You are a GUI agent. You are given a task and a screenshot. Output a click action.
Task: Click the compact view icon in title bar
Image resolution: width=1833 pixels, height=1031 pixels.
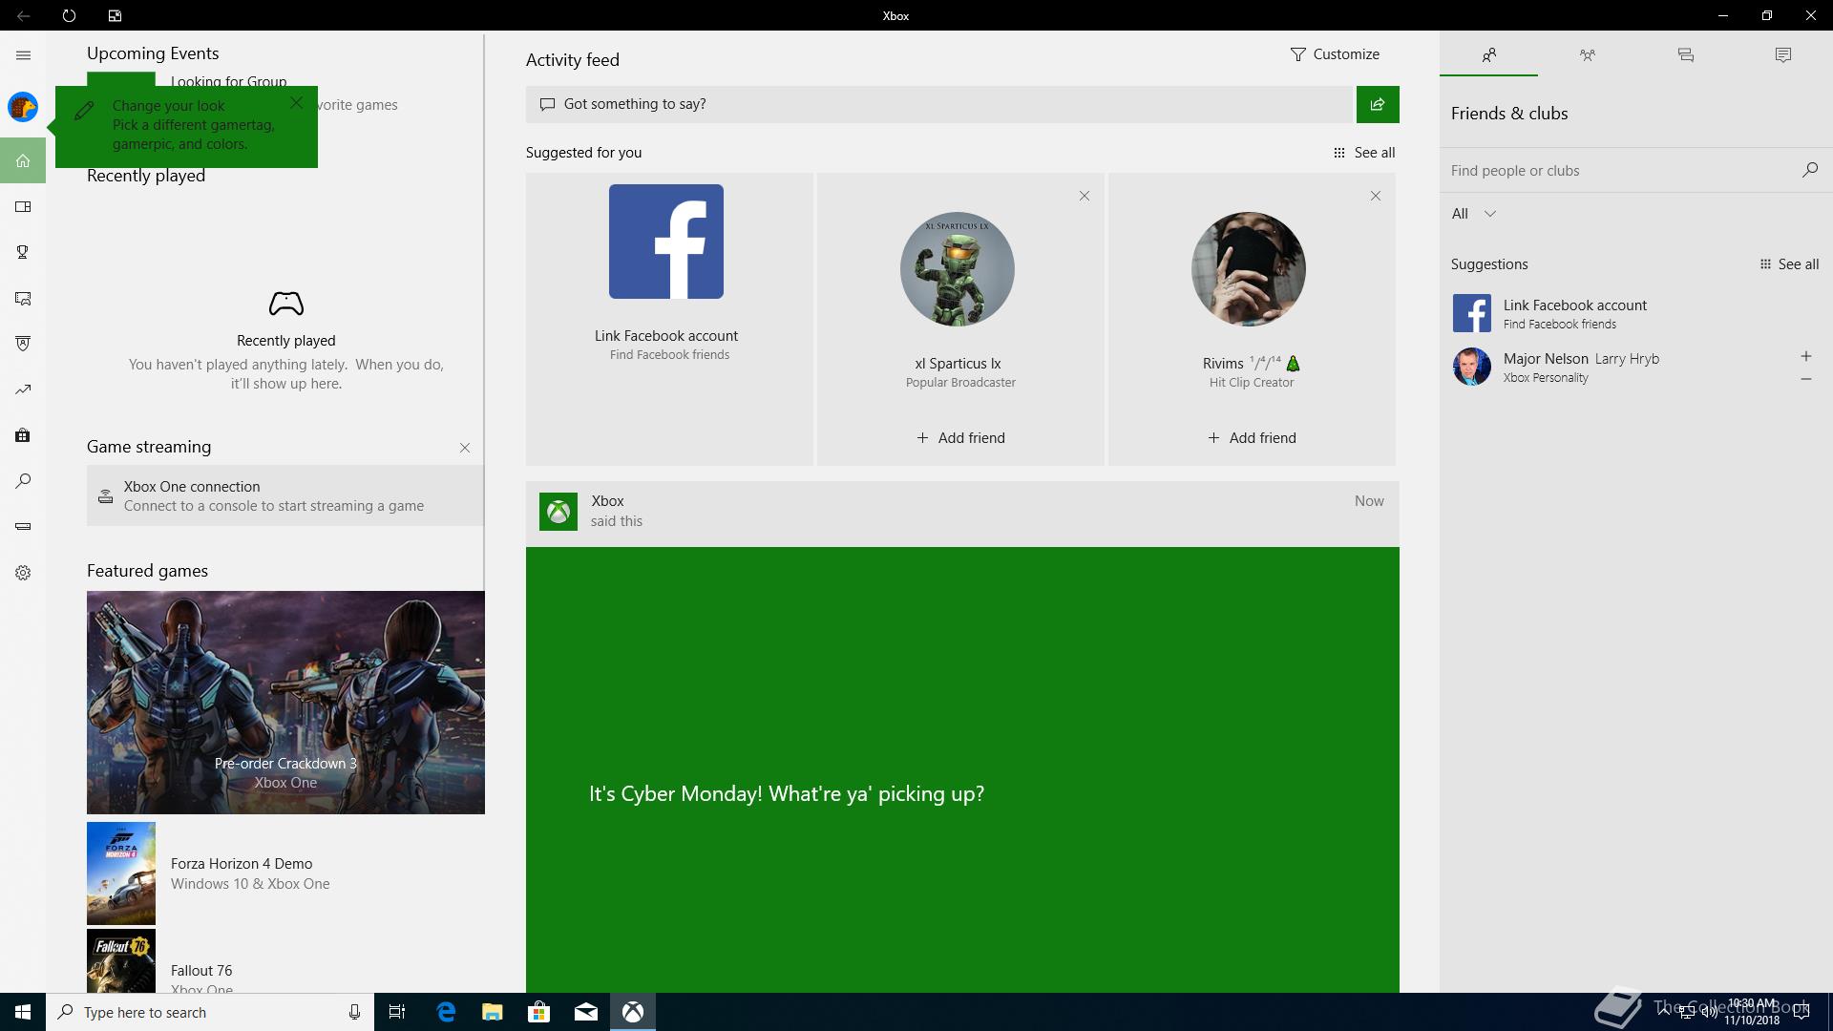point(115,15)
